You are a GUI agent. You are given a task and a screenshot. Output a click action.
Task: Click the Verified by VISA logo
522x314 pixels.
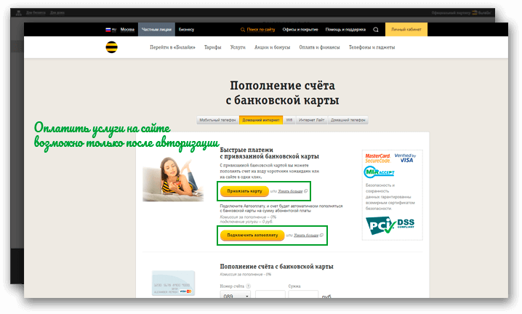404,158
